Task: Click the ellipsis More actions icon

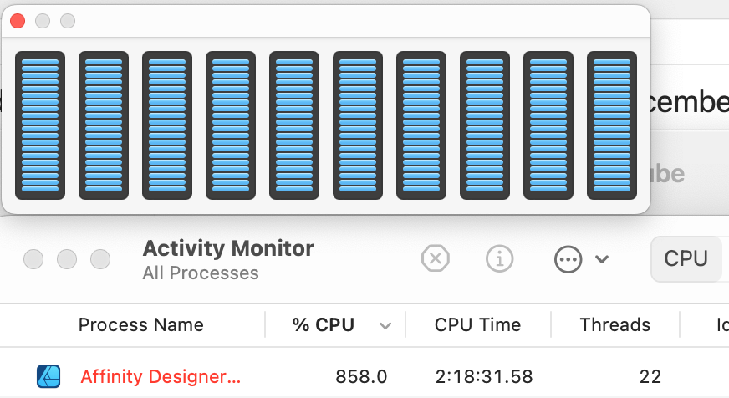Action: [568, 259]
